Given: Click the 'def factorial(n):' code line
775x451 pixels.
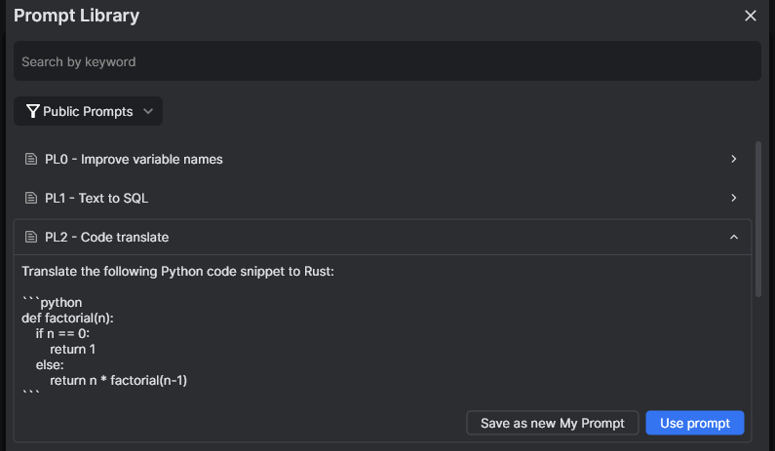Looking at the screenshot, I should (x=67, y=319).
